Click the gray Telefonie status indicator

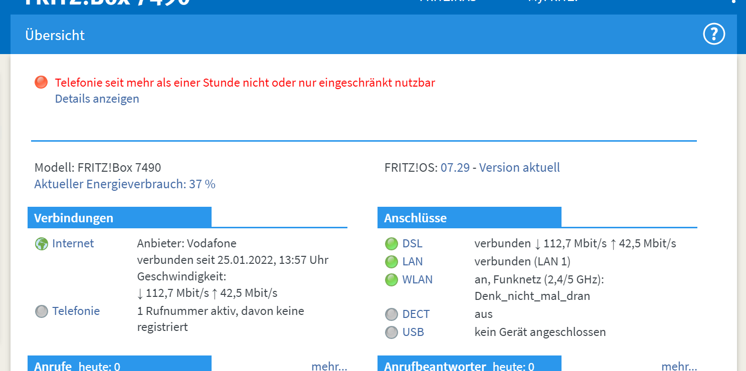tap(41, 311)
